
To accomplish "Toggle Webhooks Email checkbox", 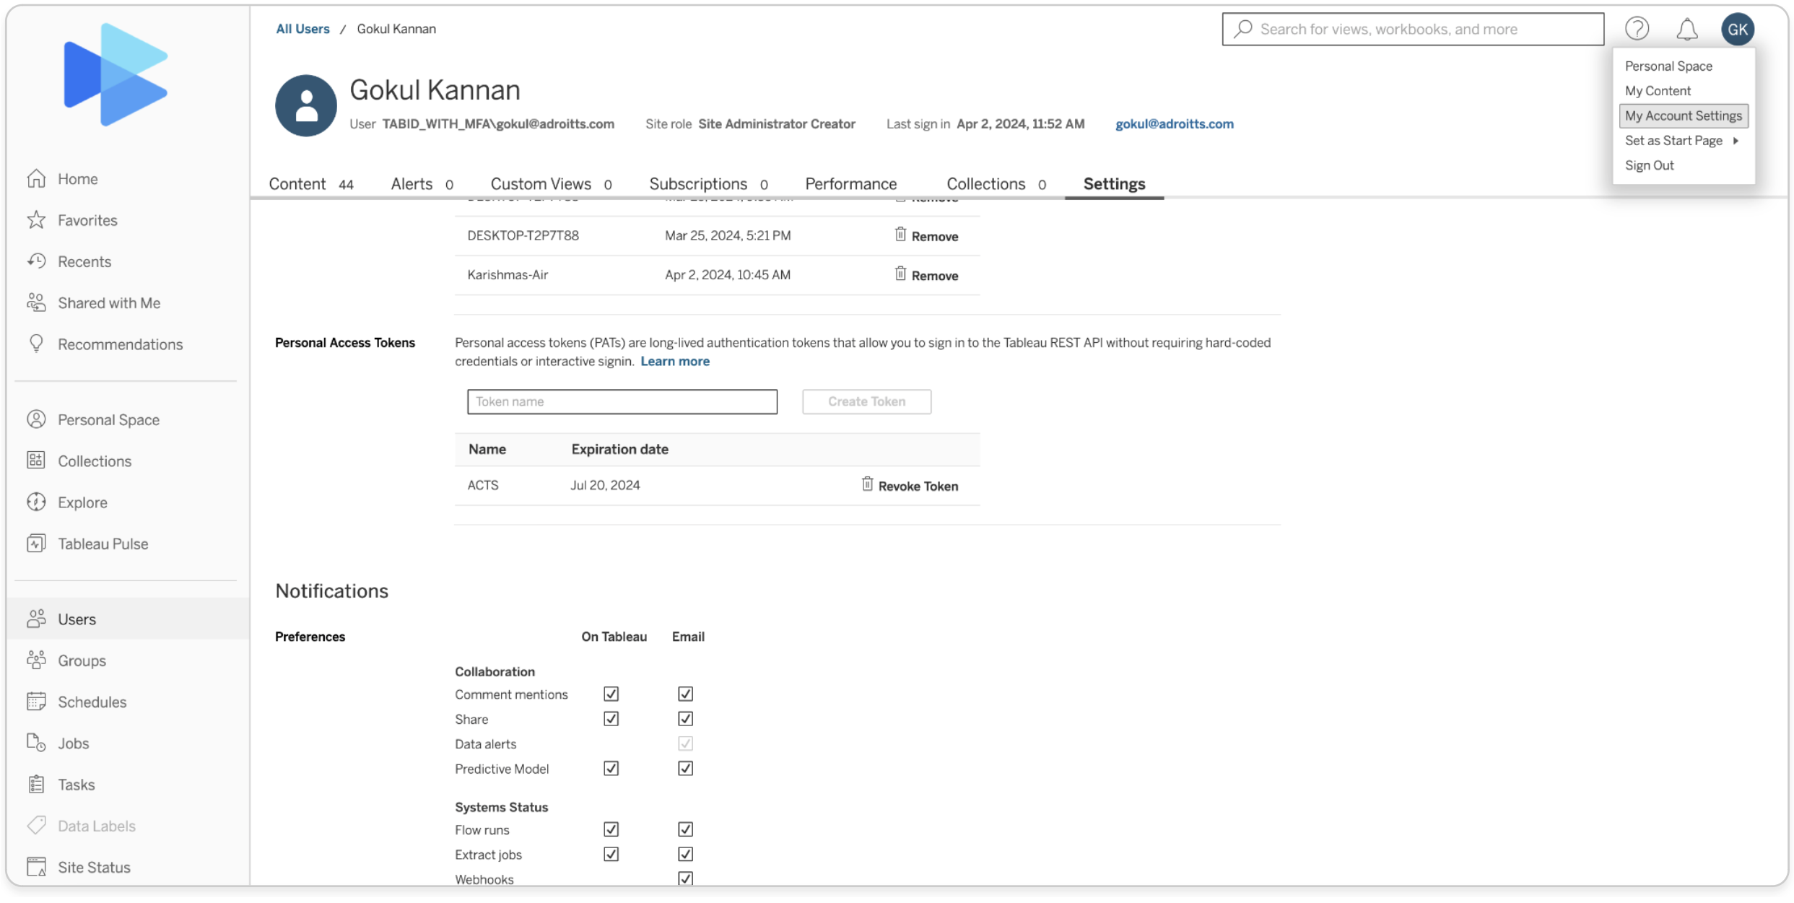I will pyautogui.click(x=685, y=878).
